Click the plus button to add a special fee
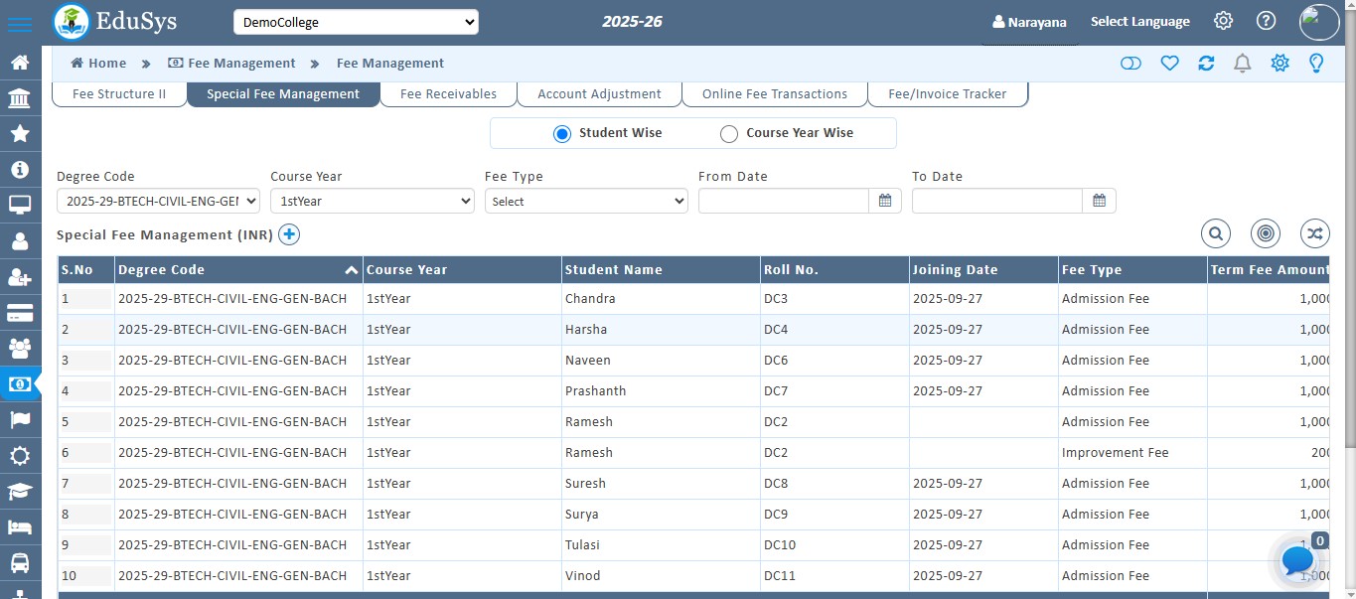This screenshot has width=1356, height=599. coord(289,234)
